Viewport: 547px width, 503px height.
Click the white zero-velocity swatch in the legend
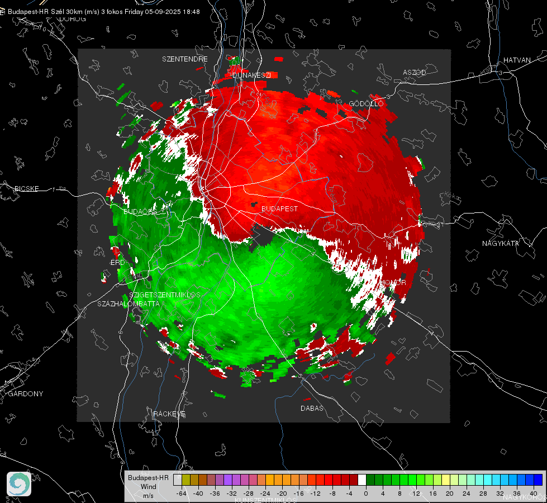pos(362,480)
